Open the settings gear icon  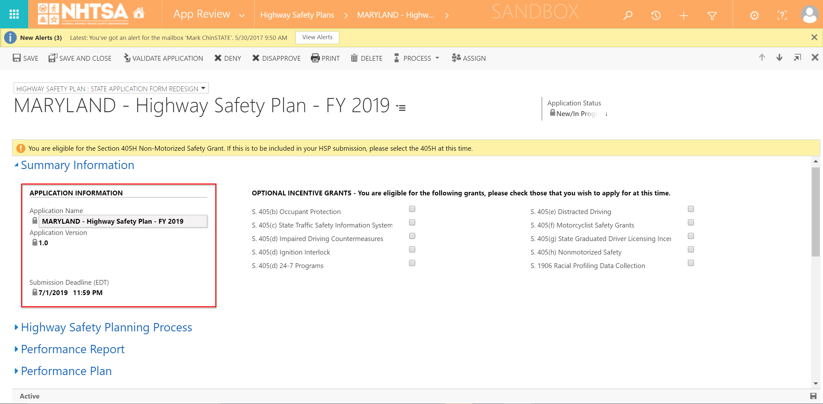pyautogui.click(x=754, y=15)
